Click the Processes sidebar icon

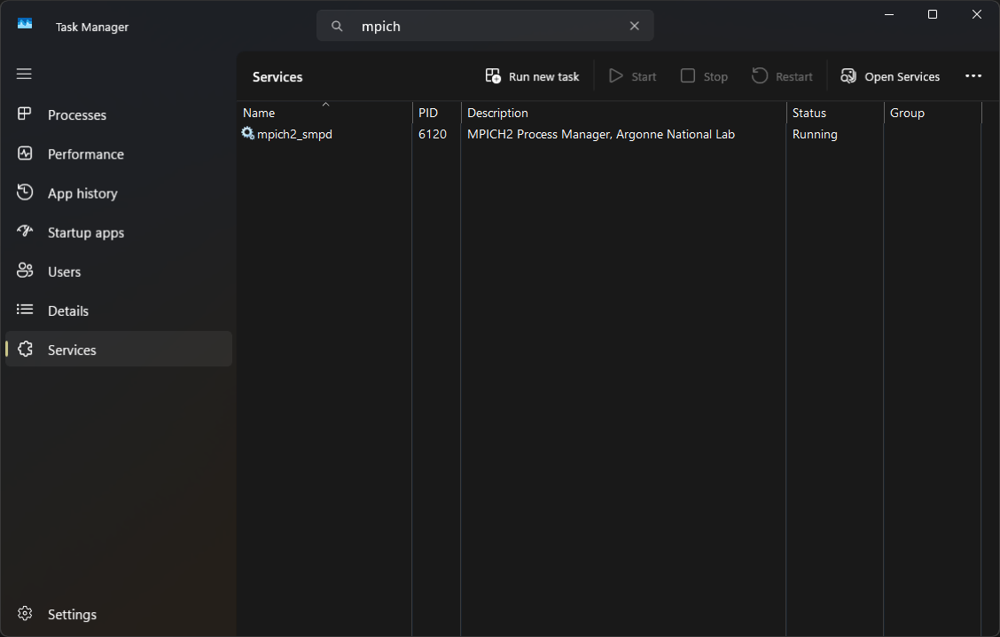[x=24, y=114]
